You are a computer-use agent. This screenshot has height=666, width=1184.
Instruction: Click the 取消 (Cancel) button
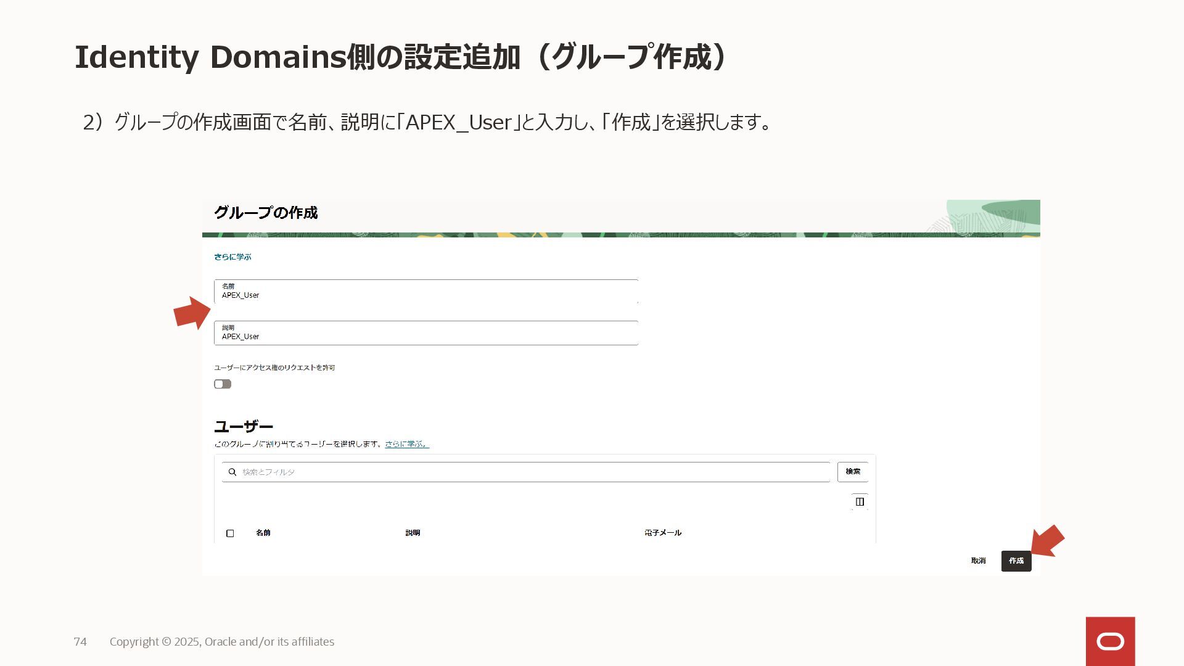pos(978,561)
